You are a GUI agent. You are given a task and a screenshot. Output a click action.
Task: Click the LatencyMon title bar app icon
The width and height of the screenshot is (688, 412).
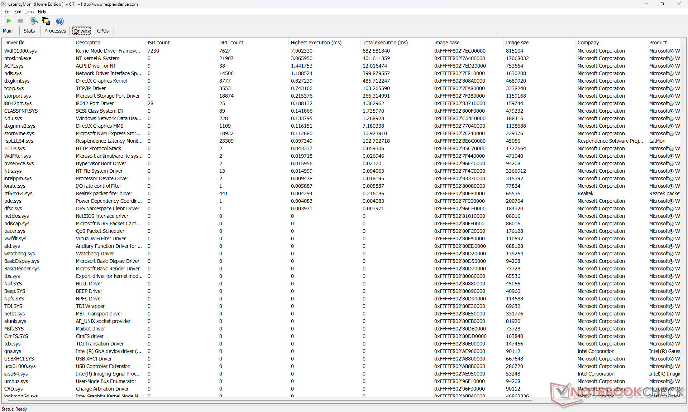4,4
